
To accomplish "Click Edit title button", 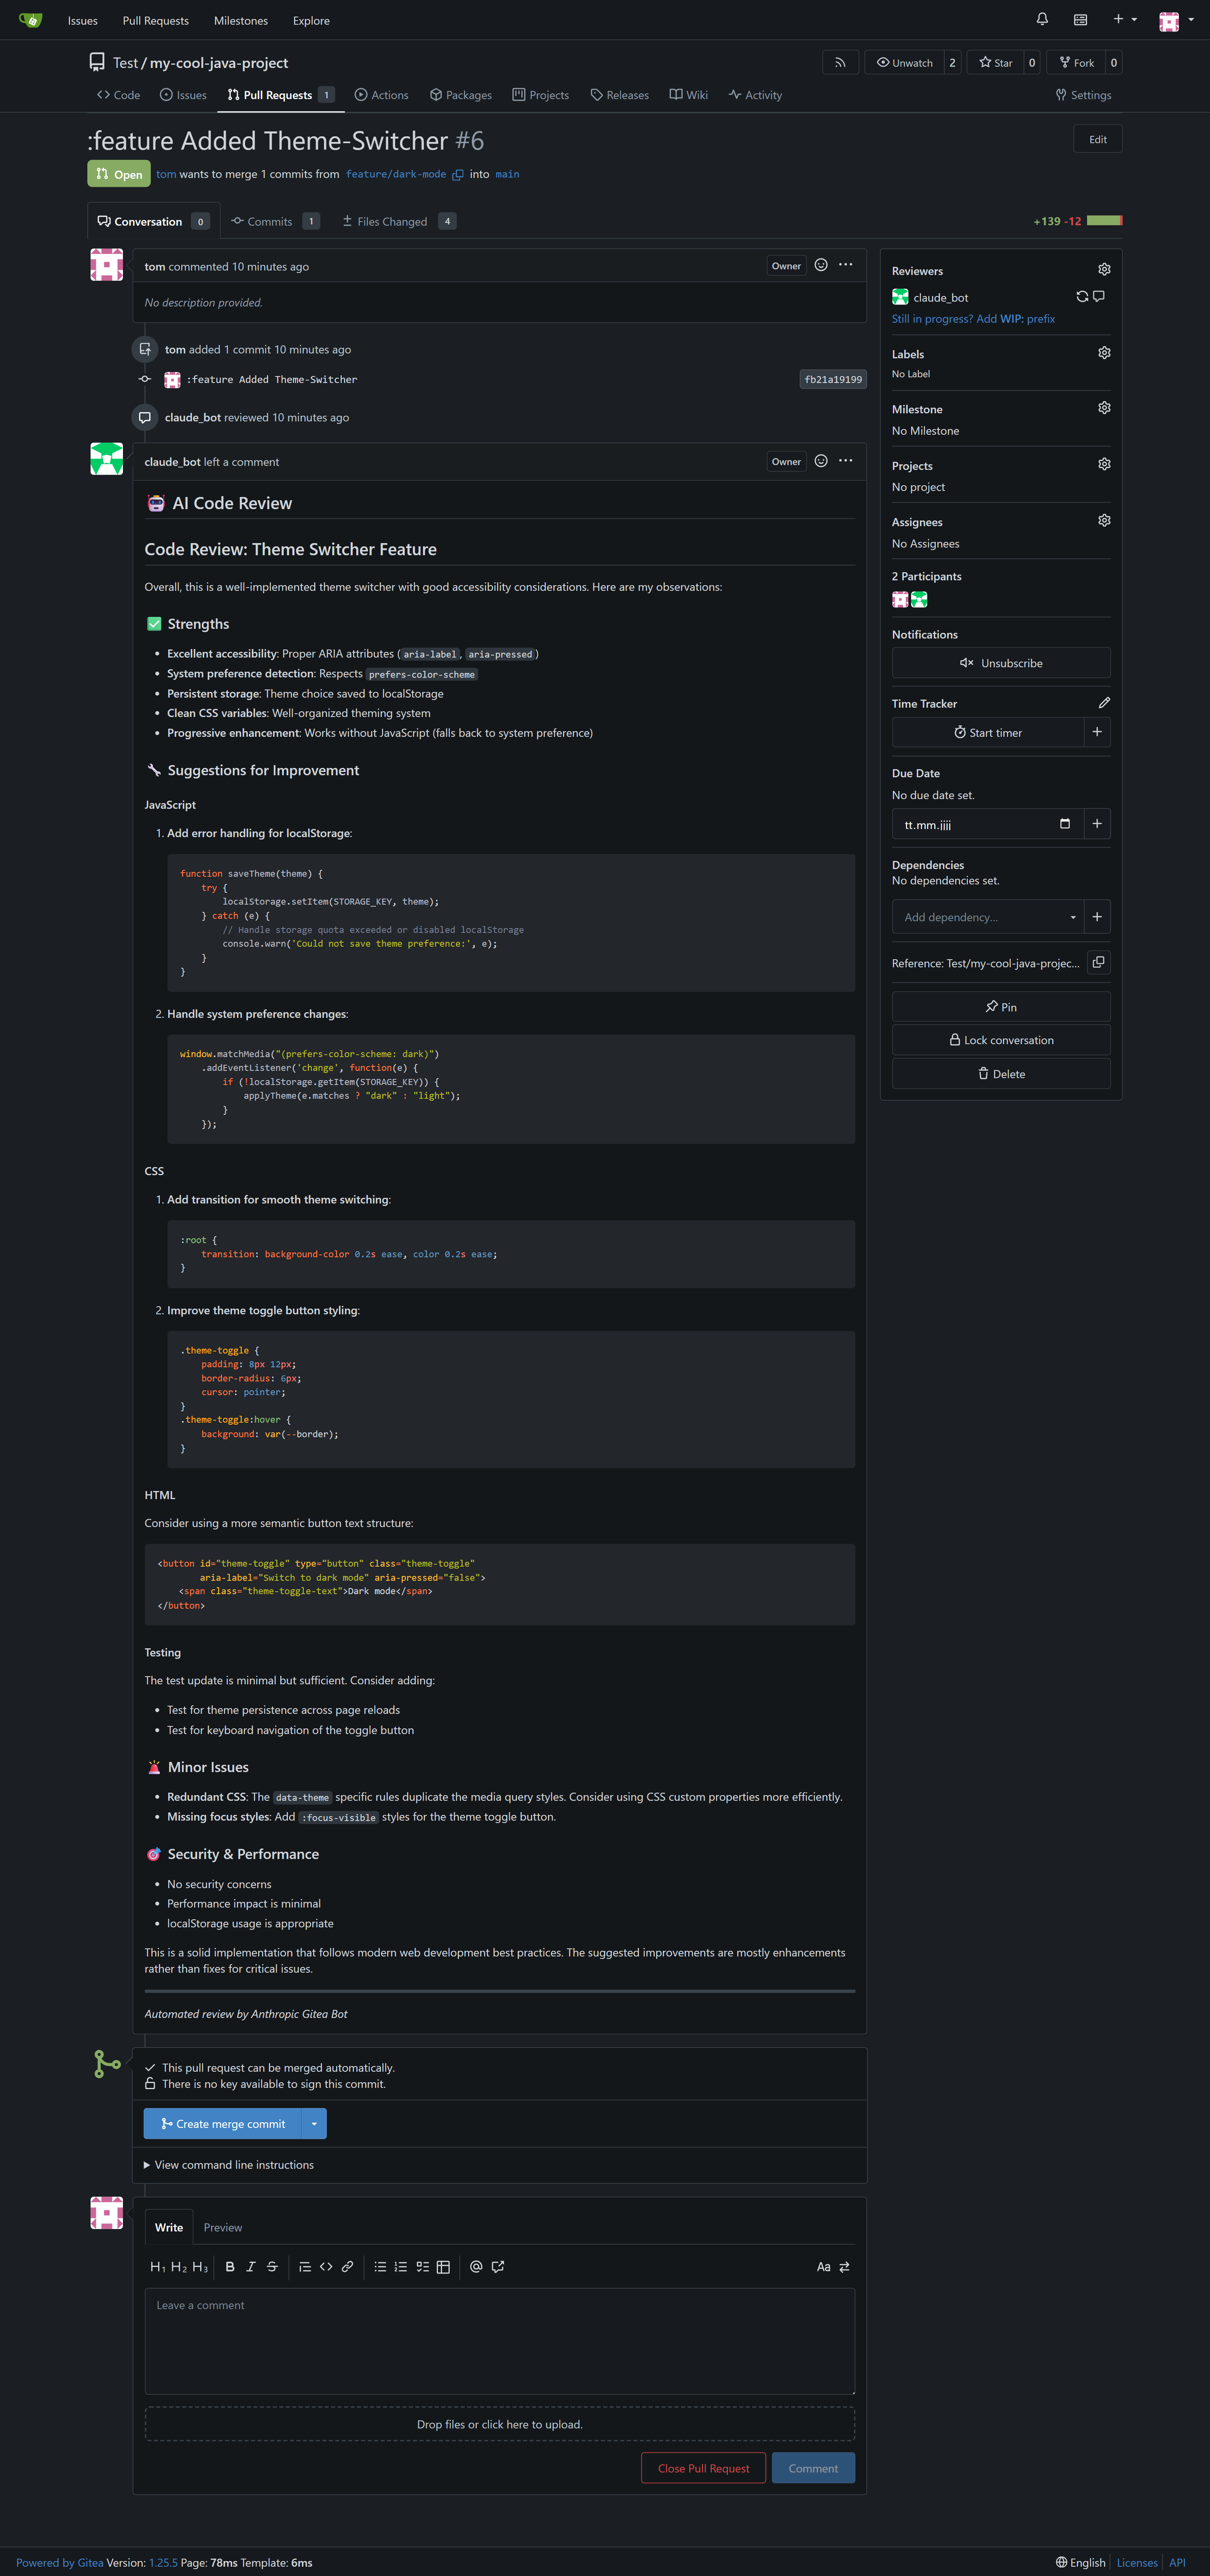I will (1097, 139).
